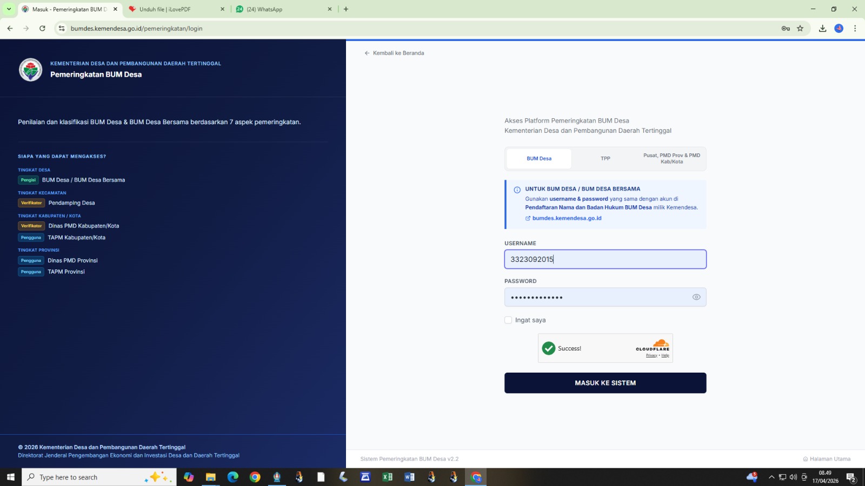Show hidden system tray icons
This screenshot has width=865, height=486.
point(771,477)
